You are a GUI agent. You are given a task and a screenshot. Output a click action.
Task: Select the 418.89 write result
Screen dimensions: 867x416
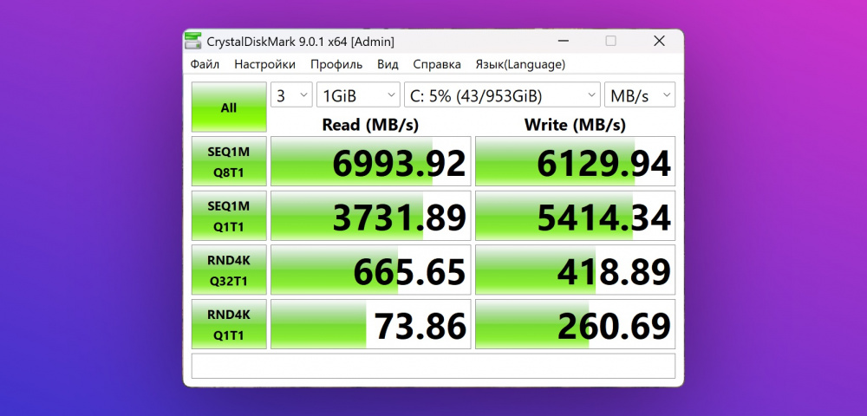[x=575, y=270]
